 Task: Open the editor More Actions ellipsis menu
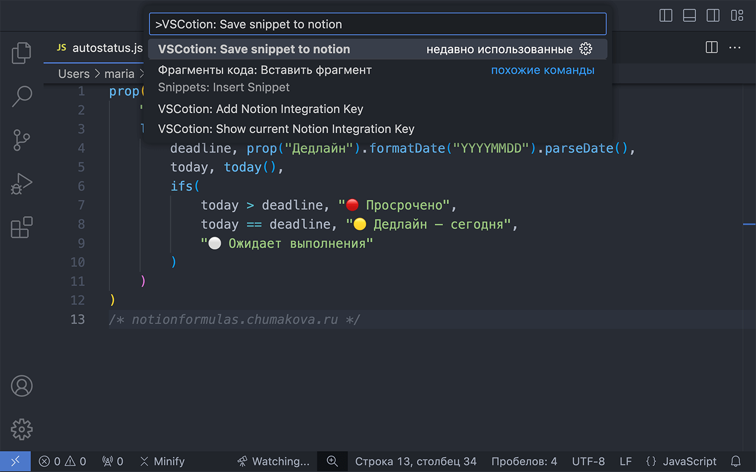pyautogui.click(x=735, y=48)
